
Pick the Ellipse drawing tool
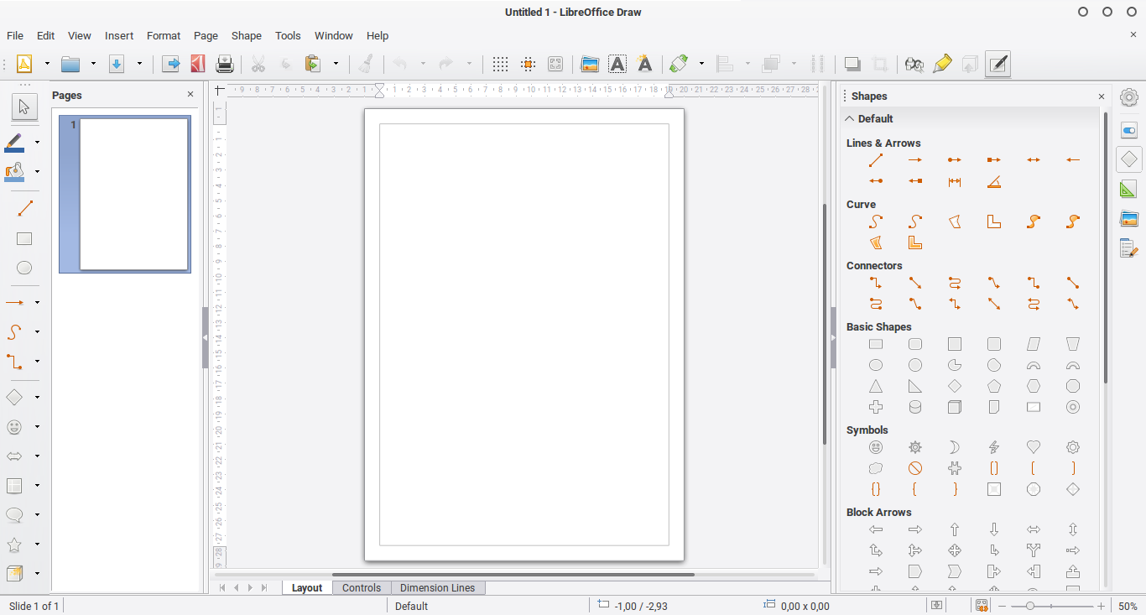coord(23,268)
